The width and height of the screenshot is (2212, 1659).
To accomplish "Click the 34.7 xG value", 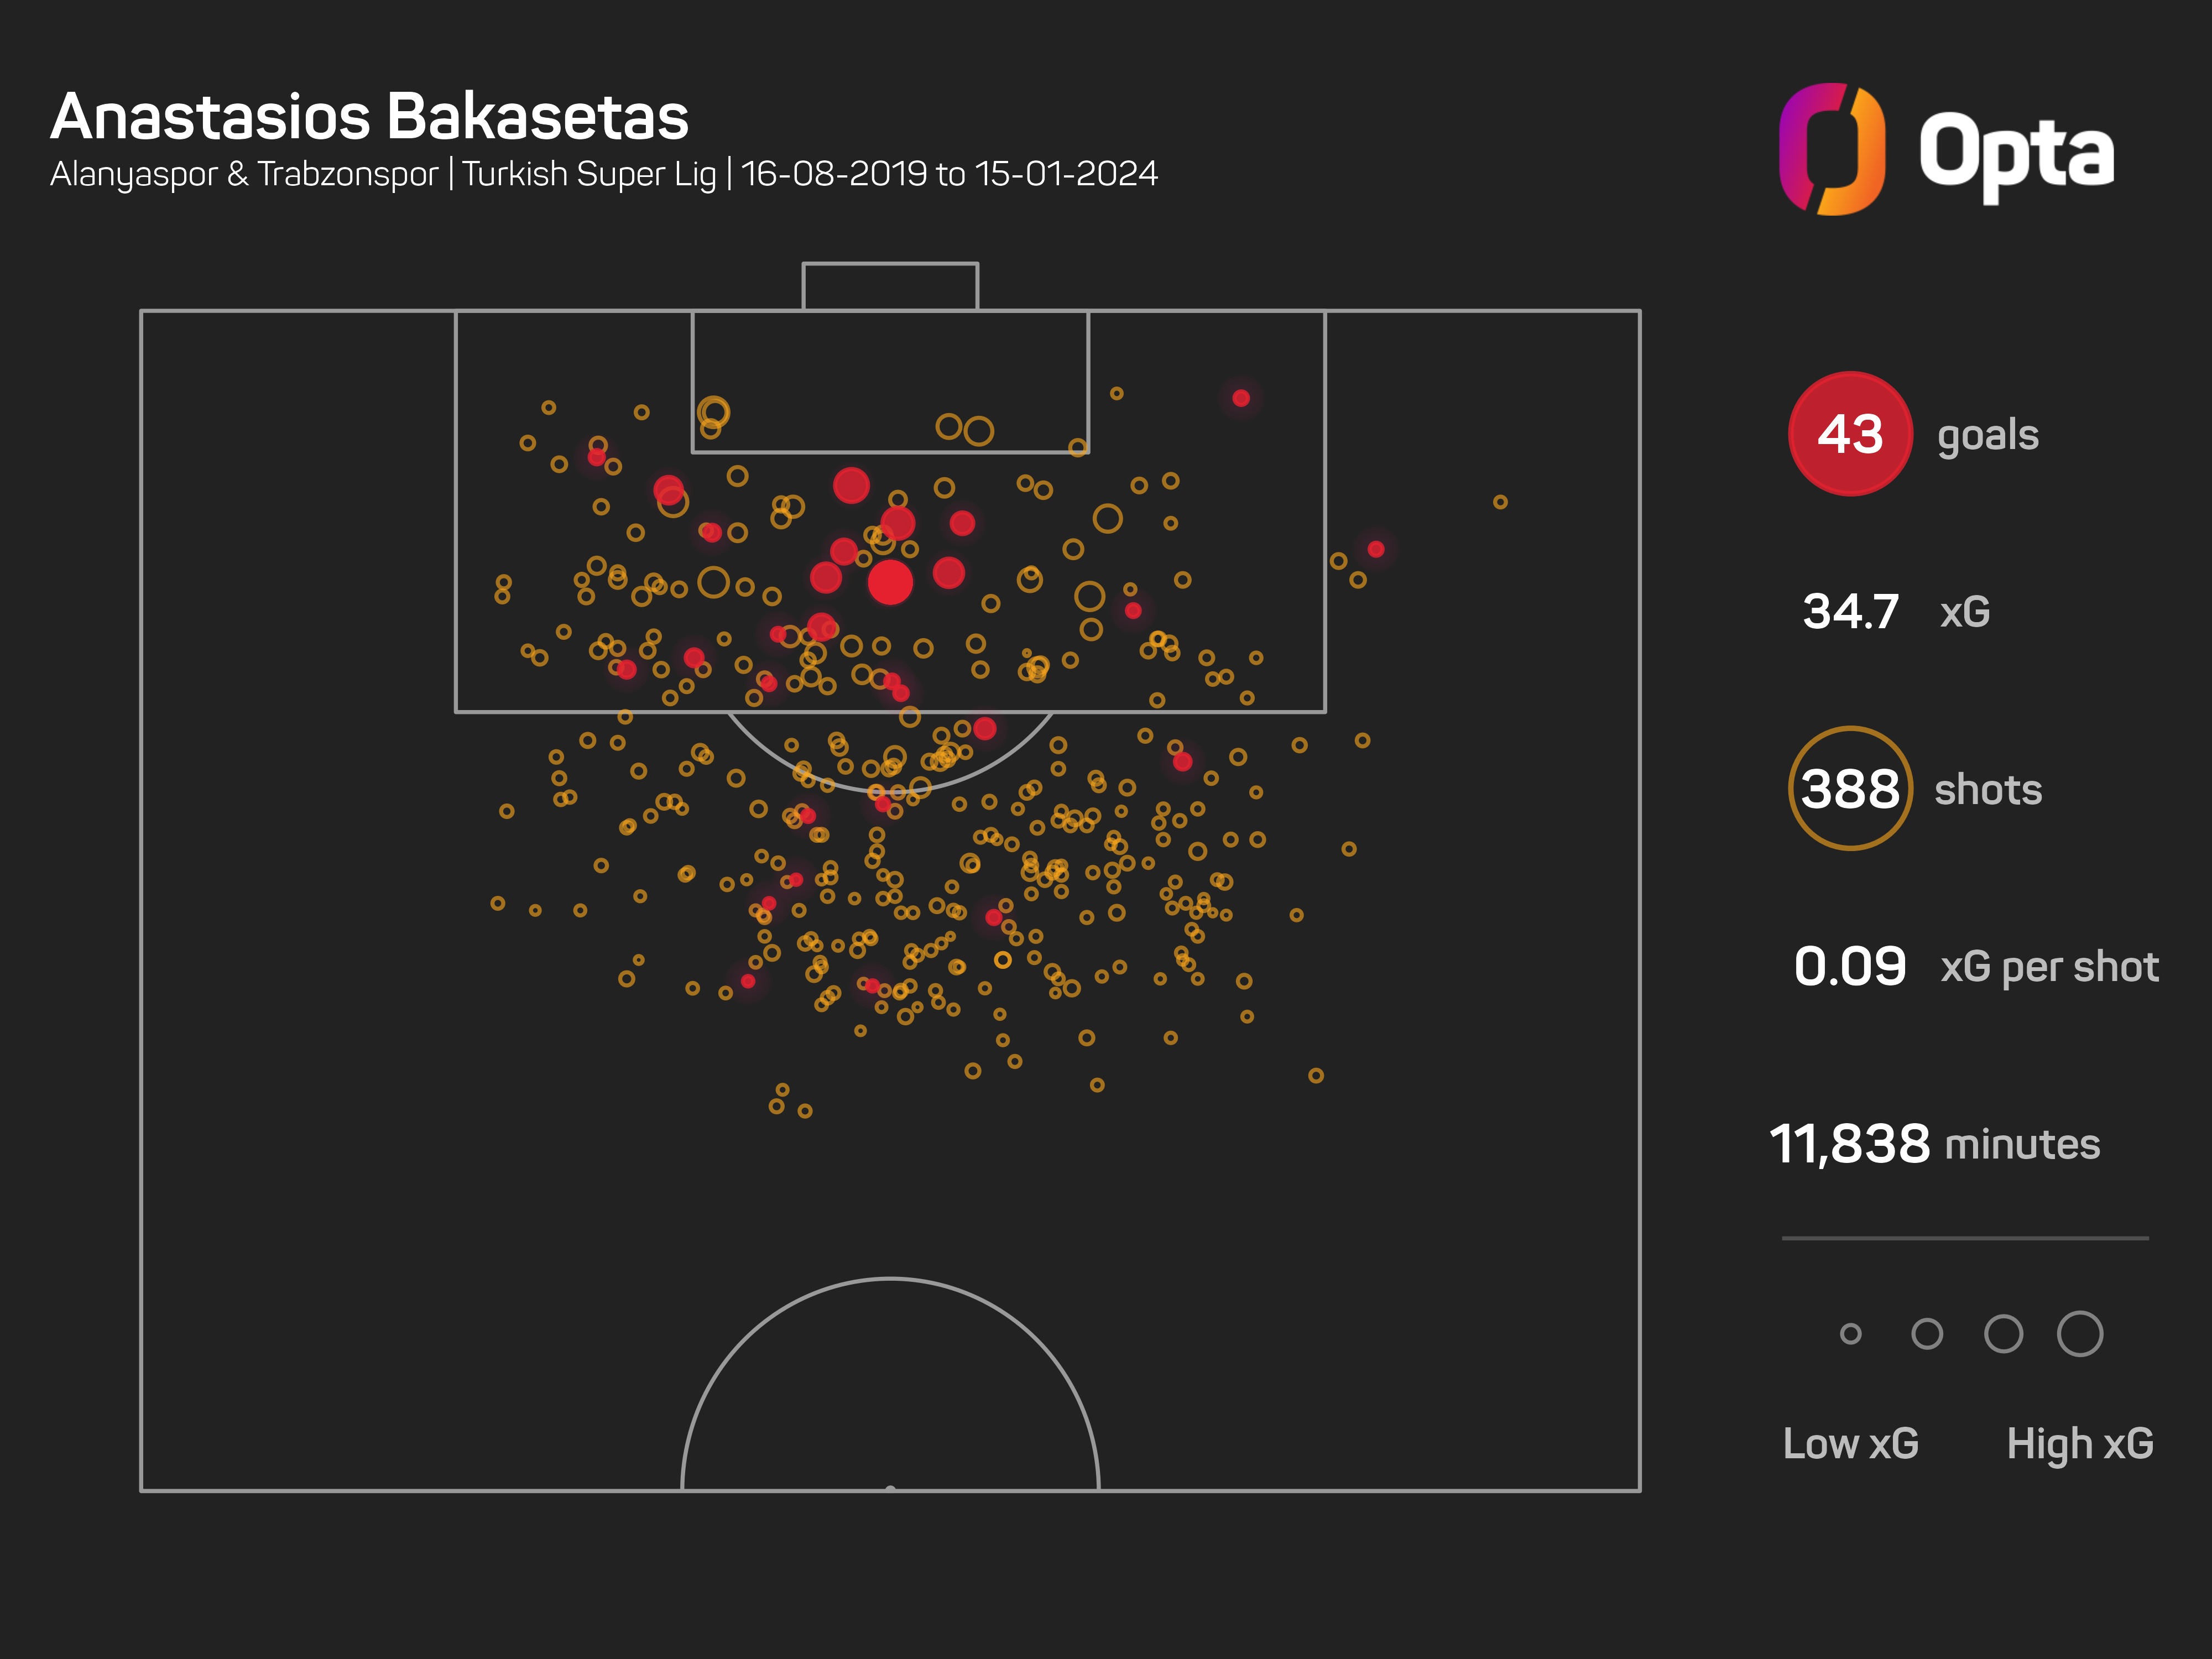I will click(x=1850, y=612).
